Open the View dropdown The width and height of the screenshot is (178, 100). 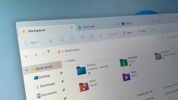coord(128,33)
